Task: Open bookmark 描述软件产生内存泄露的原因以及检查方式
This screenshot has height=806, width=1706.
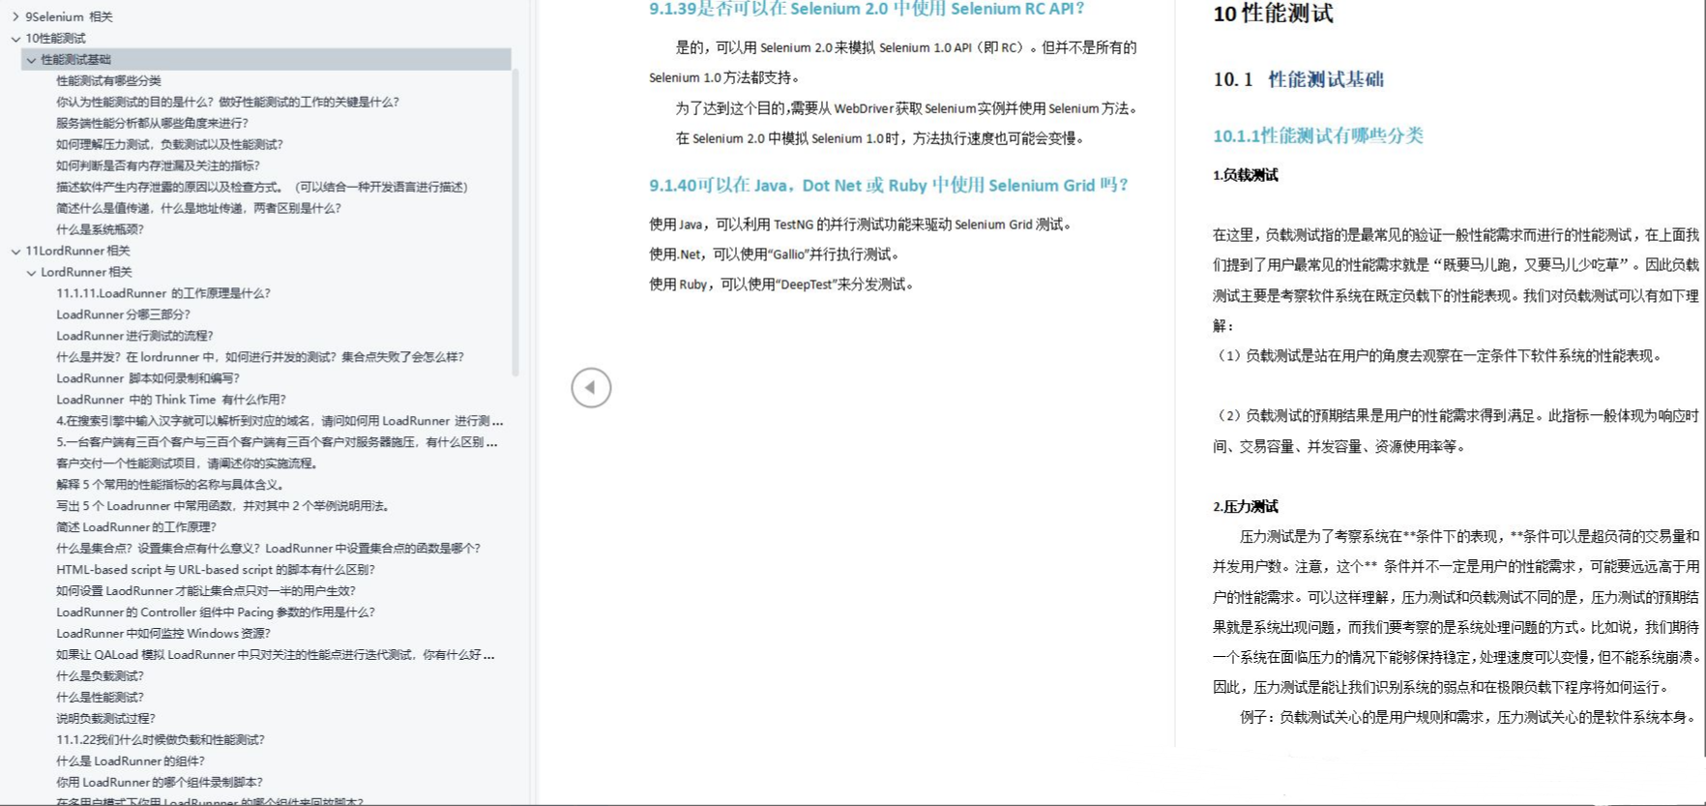Action: point(262,187)
